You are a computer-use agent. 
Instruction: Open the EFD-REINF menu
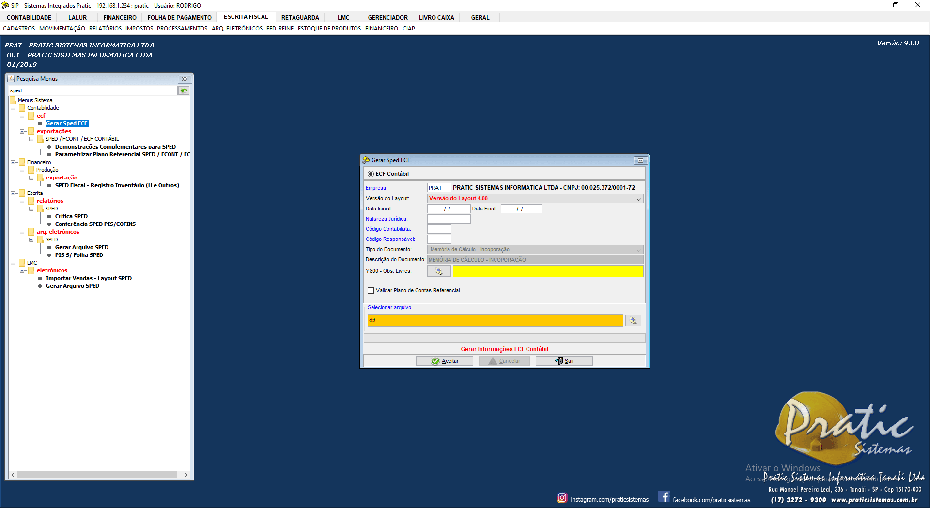pos(280,29)
